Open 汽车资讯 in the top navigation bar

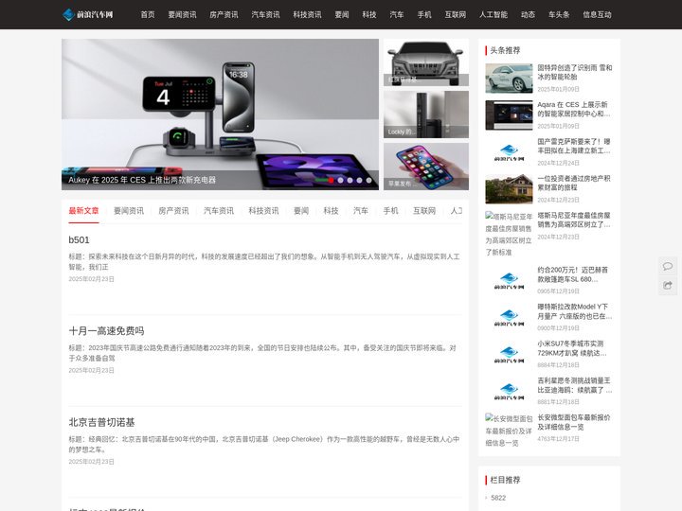tap(265, 14)
